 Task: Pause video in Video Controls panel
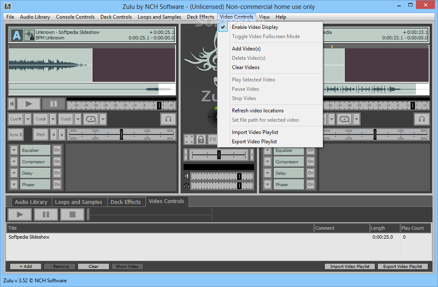click(46, 215)
